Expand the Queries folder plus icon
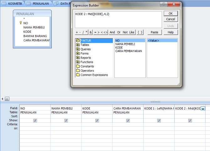This screenshot has width=210, height=151. 78,49
